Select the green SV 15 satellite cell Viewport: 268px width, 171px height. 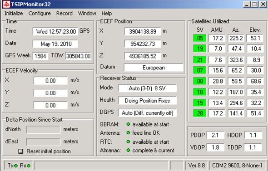point(199,103)
